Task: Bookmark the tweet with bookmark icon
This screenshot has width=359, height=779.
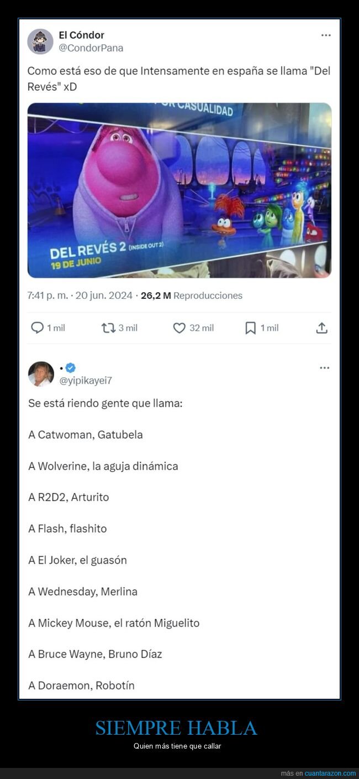Action: click(250, 328)
